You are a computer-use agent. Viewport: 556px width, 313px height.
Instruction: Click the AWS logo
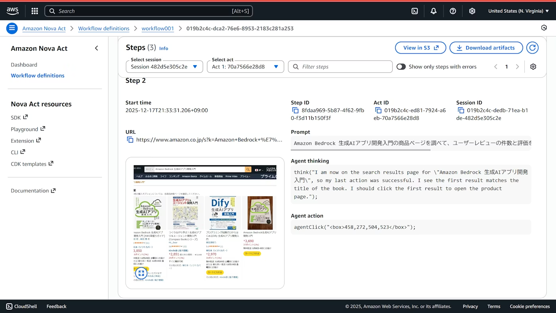[12, 11]
